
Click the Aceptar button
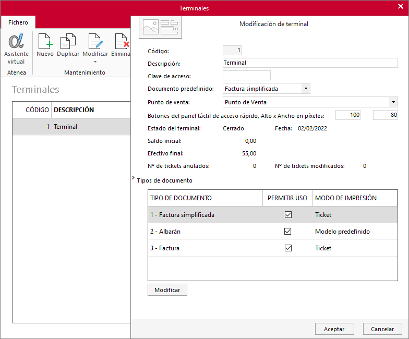pos(334,329)
